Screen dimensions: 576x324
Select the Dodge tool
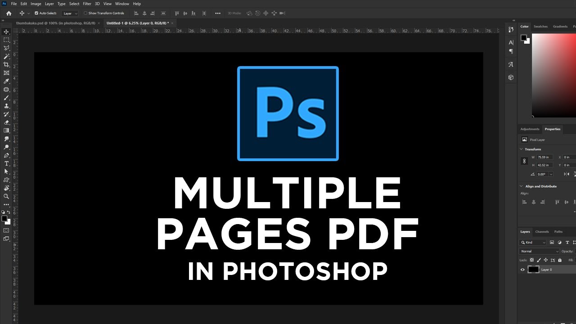coord(6,147)
